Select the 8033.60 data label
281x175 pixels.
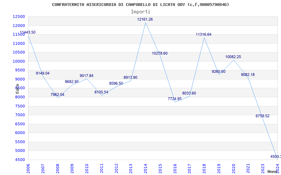[189, 93]
